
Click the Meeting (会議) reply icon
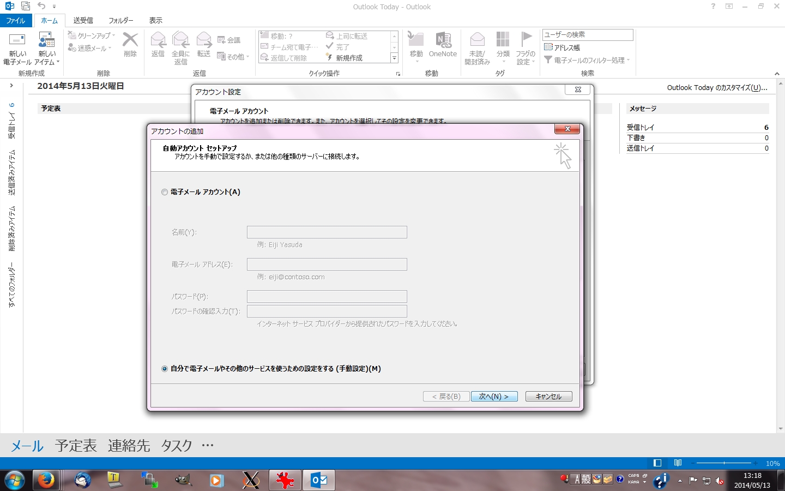pyautogui.click(x=229, y=40)
